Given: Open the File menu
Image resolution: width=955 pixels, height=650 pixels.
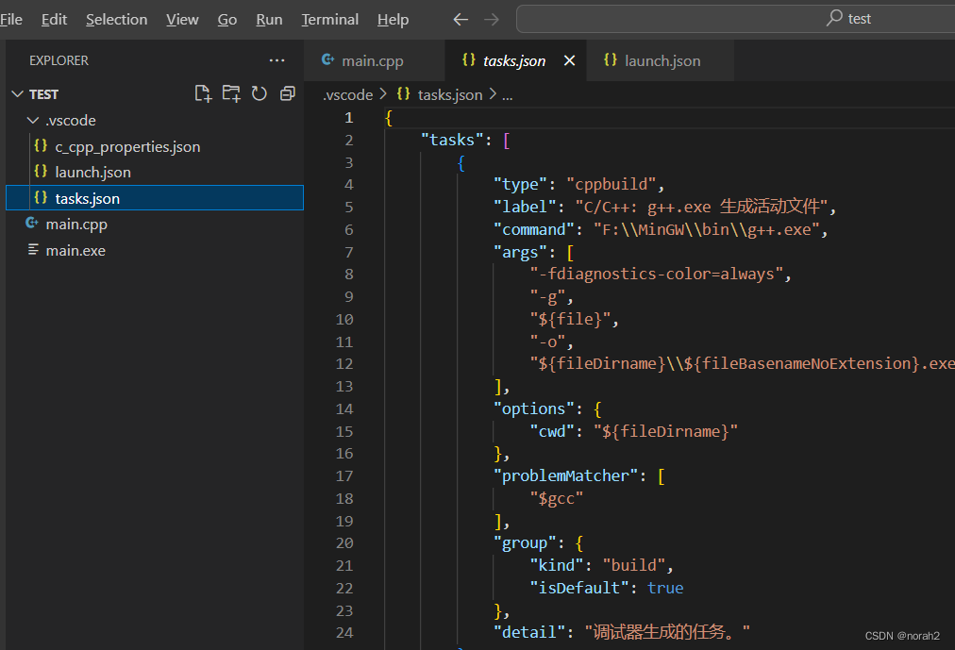Looking at the screenshot, I should (10, 20).
